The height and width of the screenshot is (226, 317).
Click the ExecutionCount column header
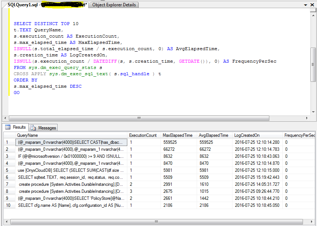tap(143, 135)
